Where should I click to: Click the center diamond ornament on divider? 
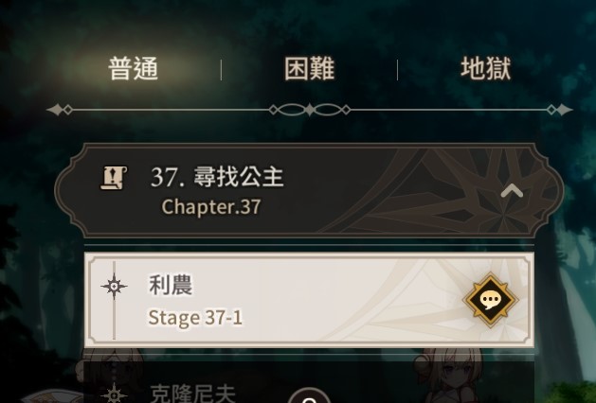pyautogui.click(x=309, y=110)
